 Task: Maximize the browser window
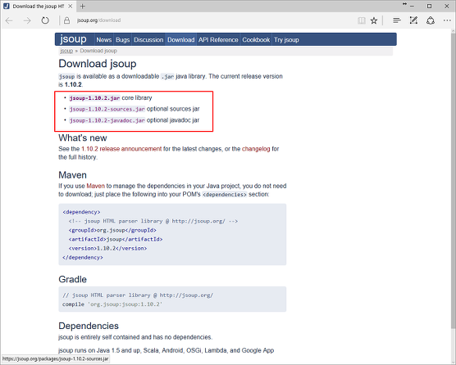point(430,6)
